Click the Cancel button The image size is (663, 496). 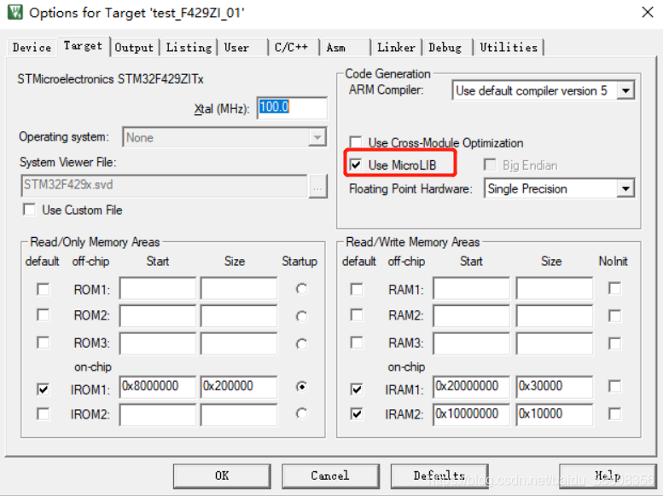click(x=330, y=476)
